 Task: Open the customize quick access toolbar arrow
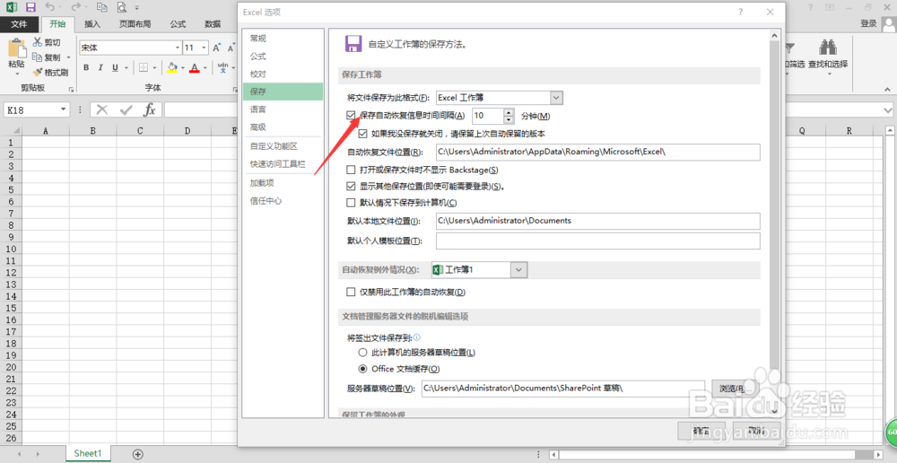(x=137, y=8)
